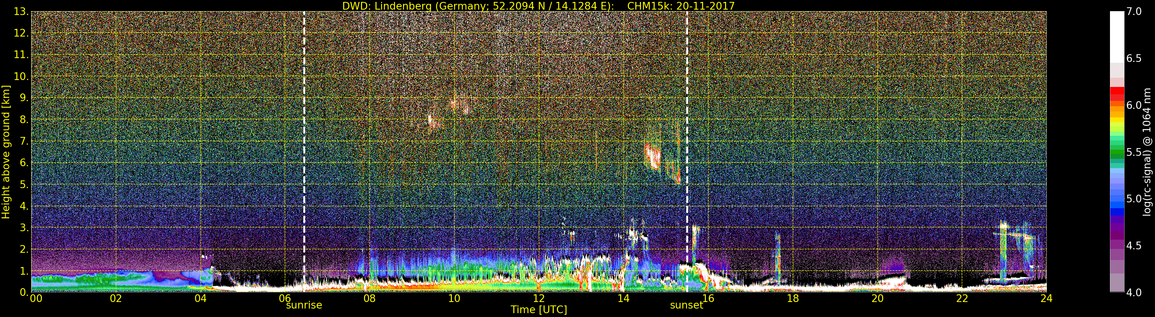Click the dashed white sunset marker line
This screenshot has height=317, width=1155.
point(687,152)
